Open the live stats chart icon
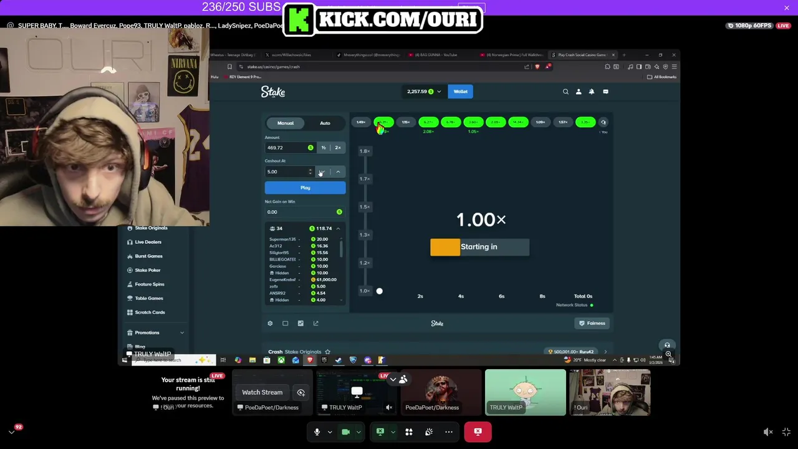798x449 pixels. tap(300, 323)
